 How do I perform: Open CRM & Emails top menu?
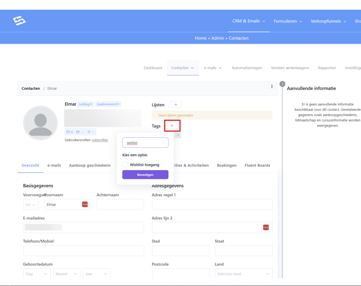pyautogui.click(x=249, y=21)
